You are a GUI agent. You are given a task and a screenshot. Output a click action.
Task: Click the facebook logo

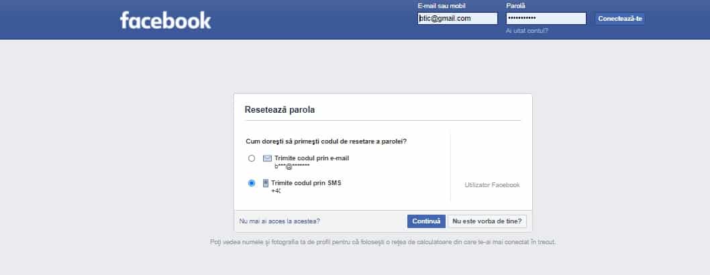pyautogui.click(x=165, y=20)
